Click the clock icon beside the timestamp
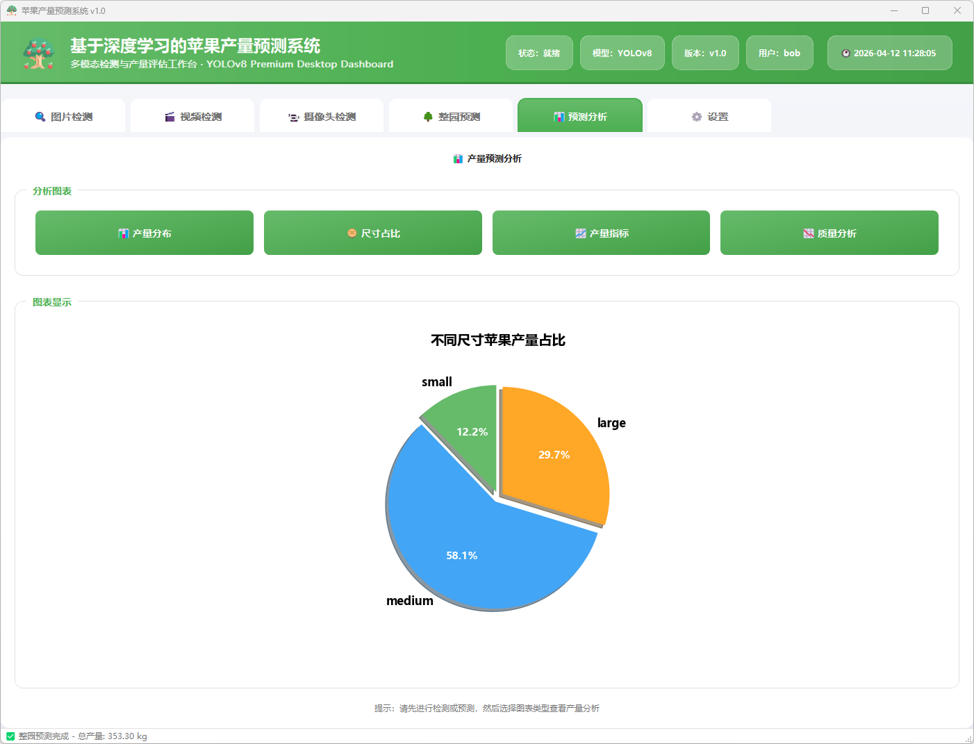This screenshot has width=974, height=744. (x=845, y=53)
